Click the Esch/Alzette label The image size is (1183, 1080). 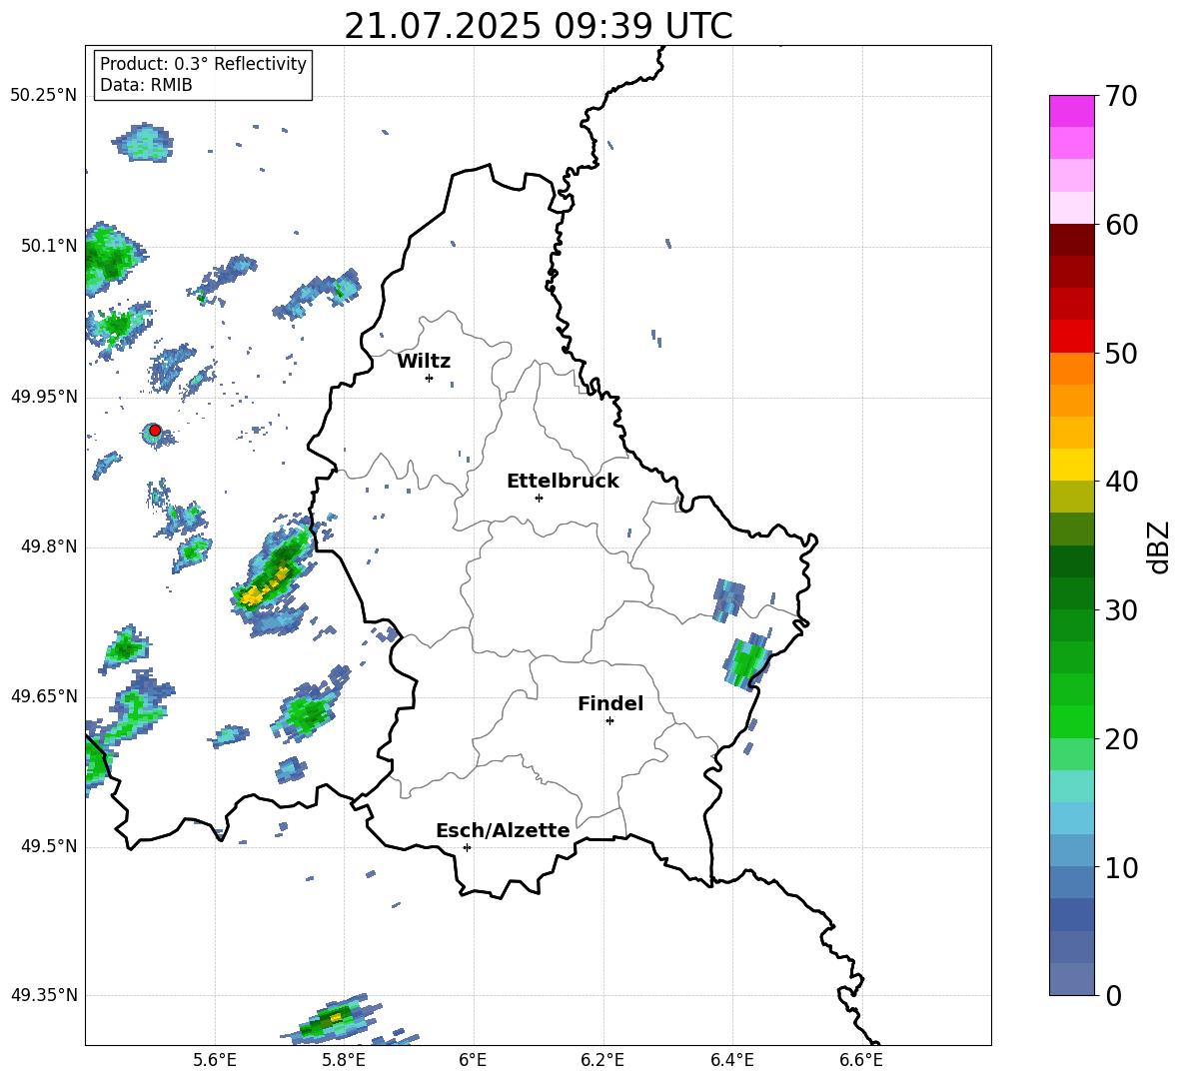tap(503, 830)
